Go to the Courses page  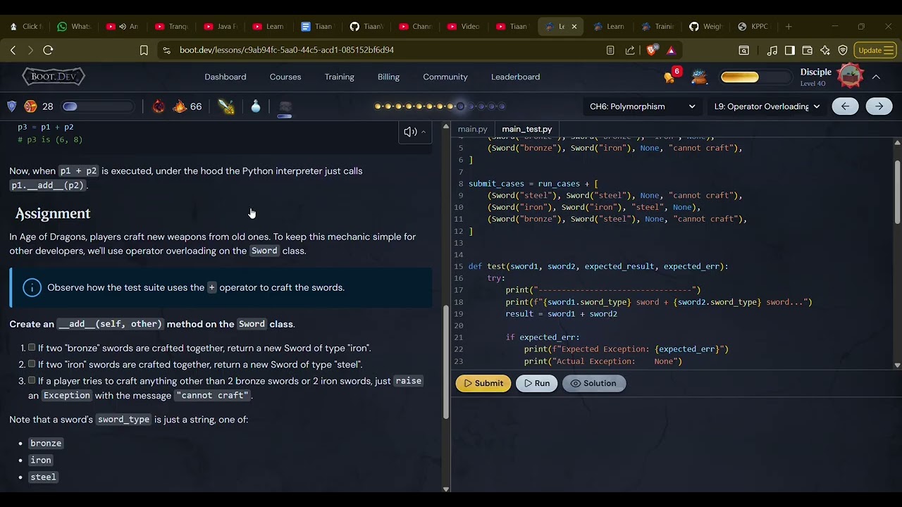285,77
